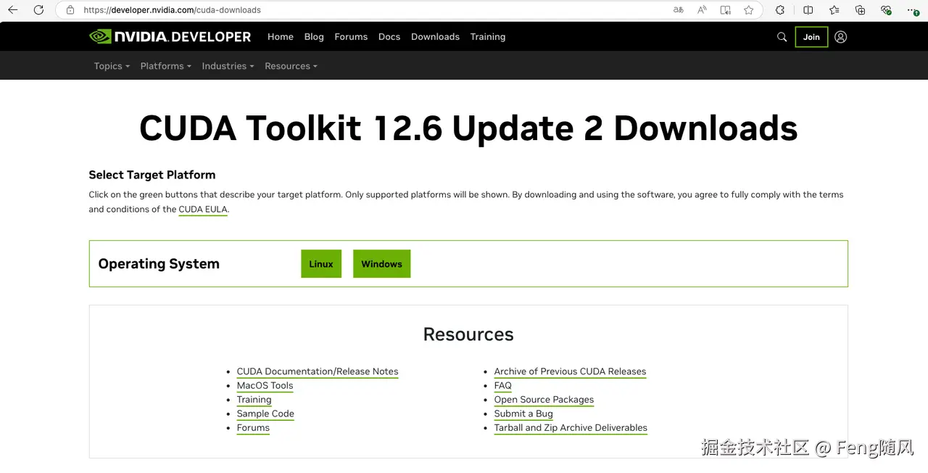Expand the Topics dropdown
The width and height of the screenshot is (928, 473).
point(112,66)
